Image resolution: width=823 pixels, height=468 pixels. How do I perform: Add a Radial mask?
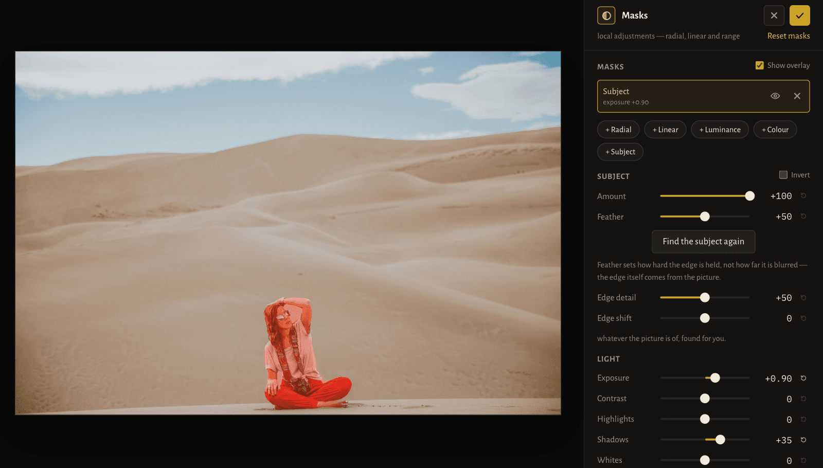point(618,130)
